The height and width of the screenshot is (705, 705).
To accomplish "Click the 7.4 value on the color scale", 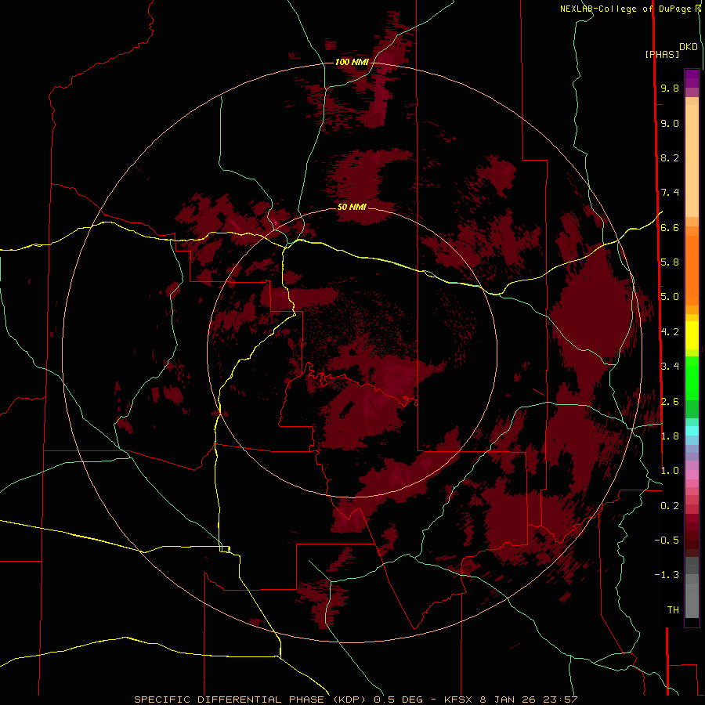I will pyautogui.click(x=670, y=193).
